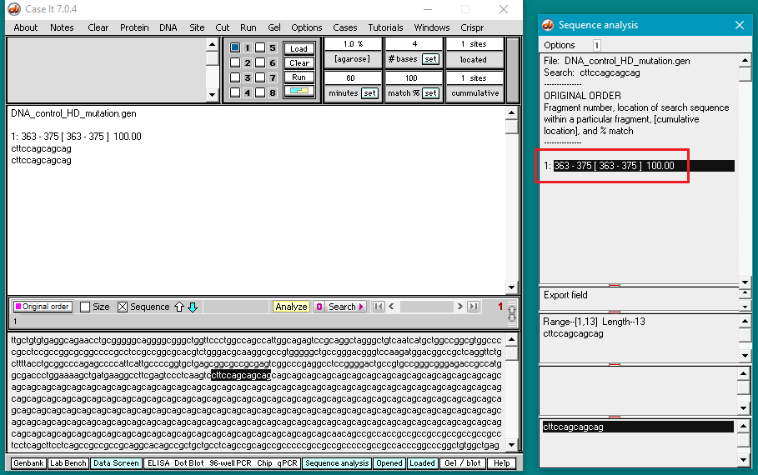The width and height of the screenshot is (758, 475).
Task: Jump to first result navigation icon
Action: 379,307
